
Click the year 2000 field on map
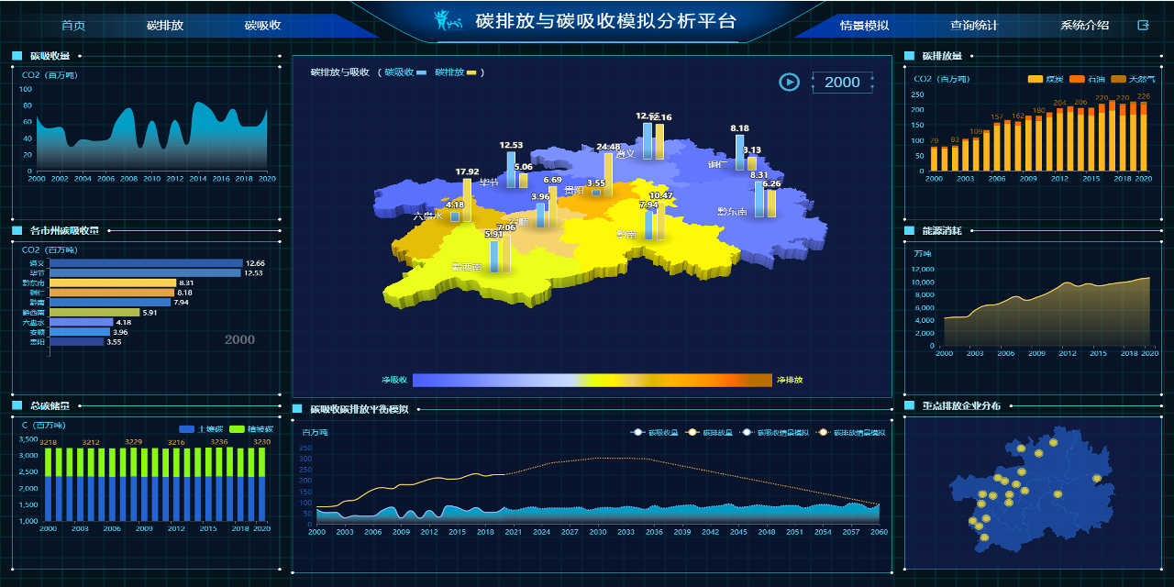click(x=843, y=83)
